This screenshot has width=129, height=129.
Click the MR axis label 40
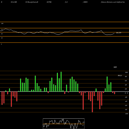tap(126, 85)
